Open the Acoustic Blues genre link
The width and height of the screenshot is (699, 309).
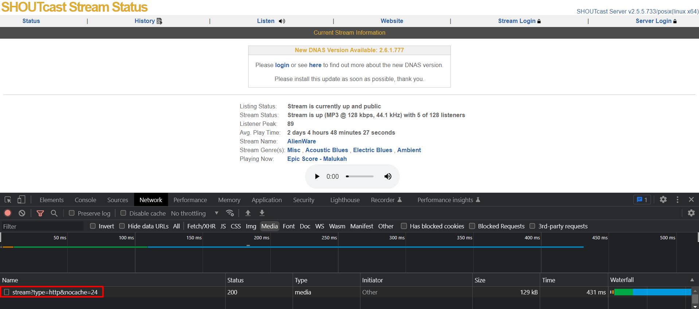(327, 150)
